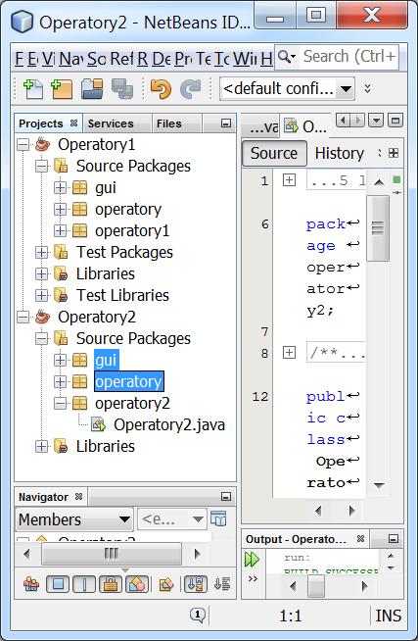Viewport: 418px width, 641px height.
Task: Click the editor vertical scrollbar thumb
Action: coord(378,228)
